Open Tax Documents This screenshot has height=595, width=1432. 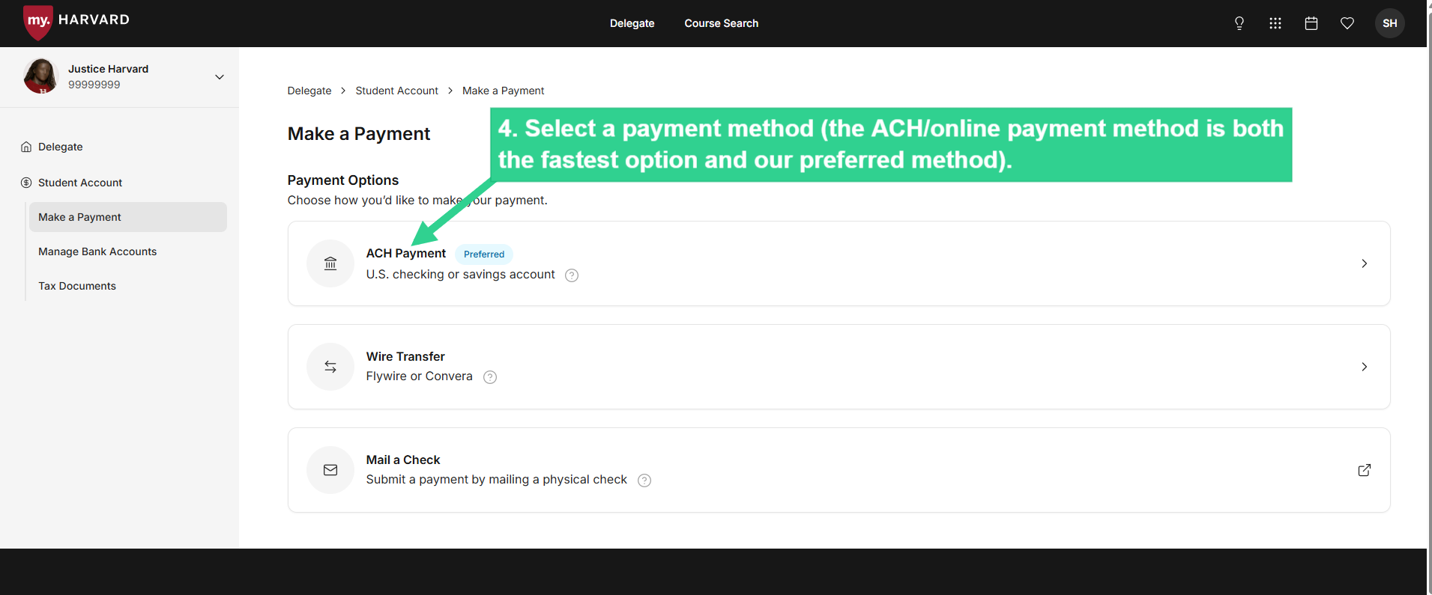77,286
